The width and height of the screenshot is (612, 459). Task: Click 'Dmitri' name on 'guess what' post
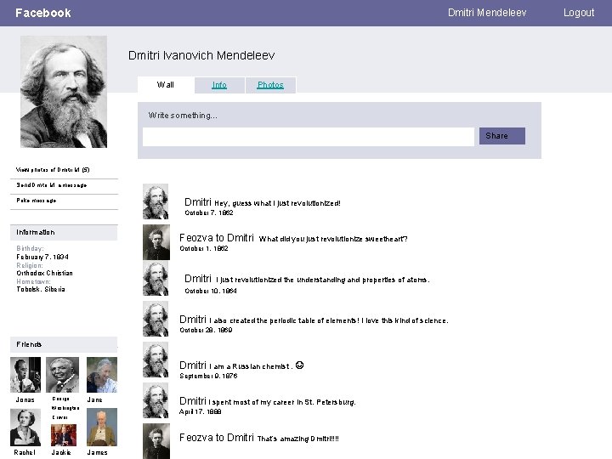tap(198, 201)
